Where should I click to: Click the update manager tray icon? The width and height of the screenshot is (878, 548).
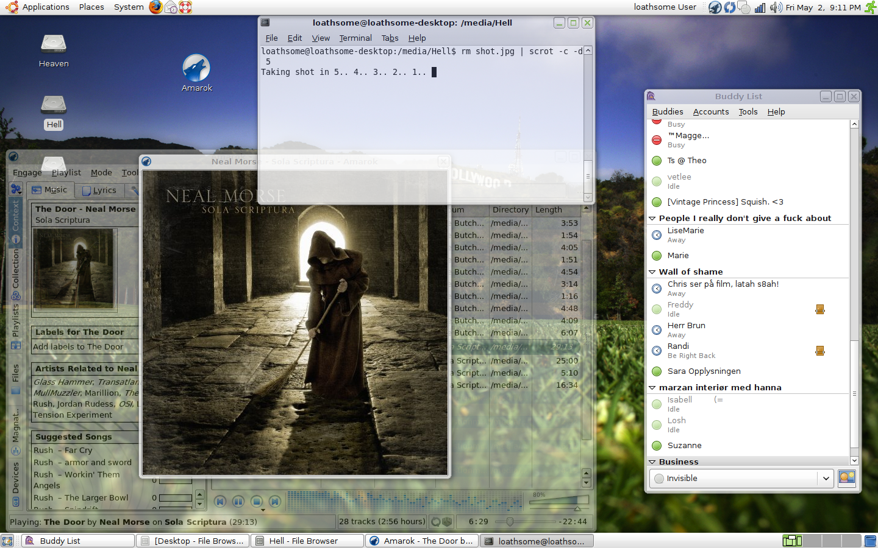[730, 7]
